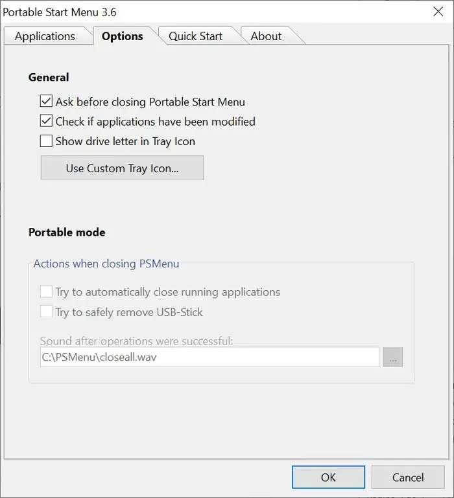Click the Use Custom Tray Icon button
This screenshot has height=498, width=454.
pos(122,168)
